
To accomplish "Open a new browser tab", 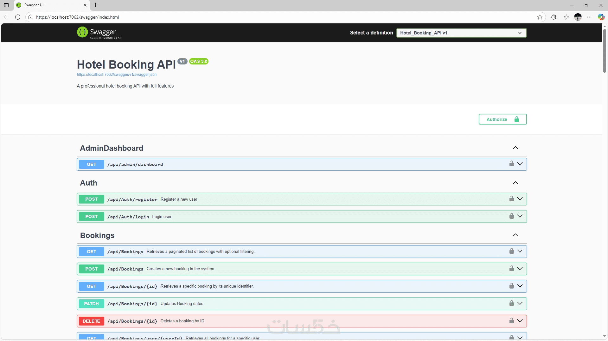I will [96, 5].
